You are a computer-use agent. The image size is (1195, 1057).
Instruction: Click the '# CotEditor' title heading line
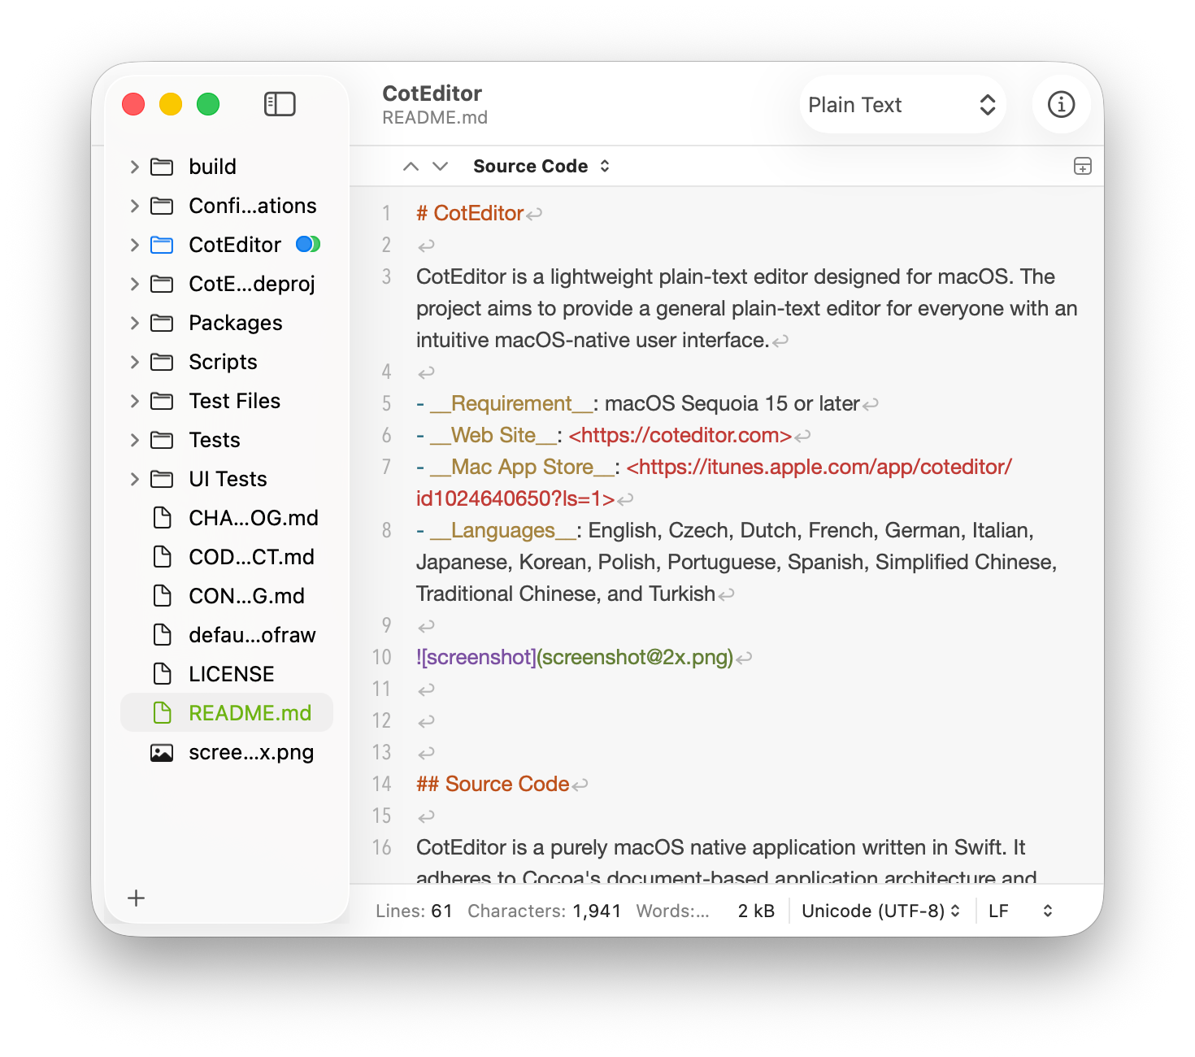click(470, 213)
